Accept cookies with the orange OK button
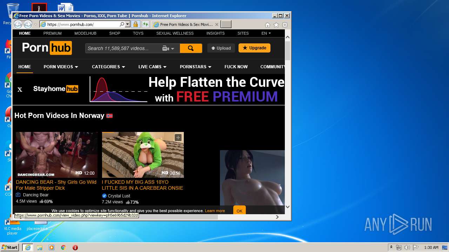449x252 pixels. pyautogui.click(x=240, y=211)
